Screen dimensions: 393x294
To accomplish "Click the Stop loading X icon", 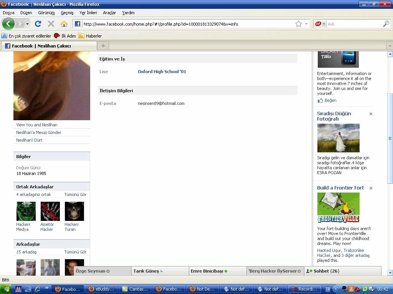I will (51, 24).
